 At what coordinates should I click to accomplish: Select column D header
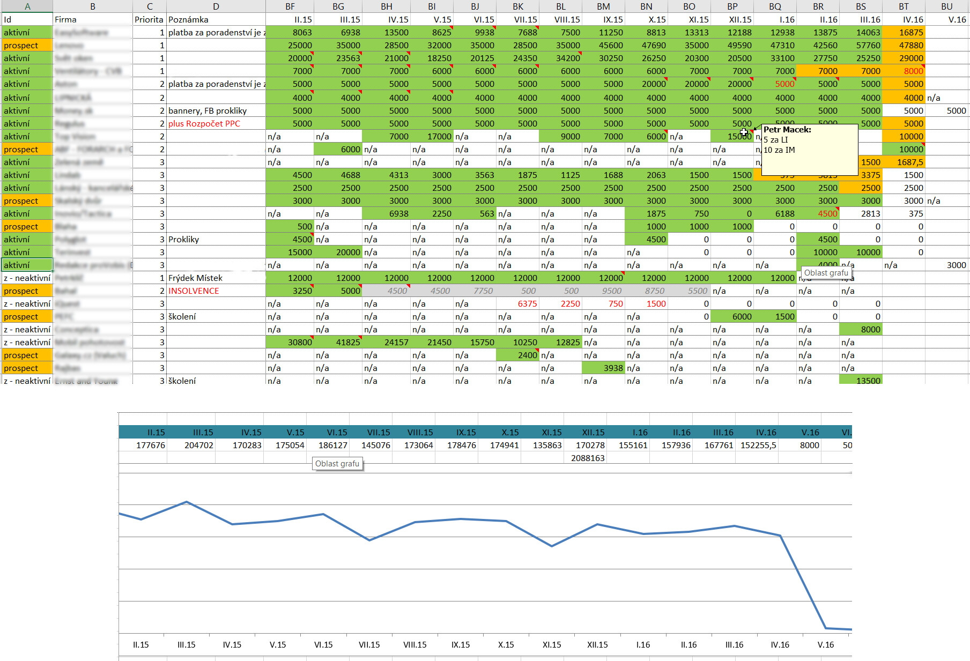(x=216, y=6)
